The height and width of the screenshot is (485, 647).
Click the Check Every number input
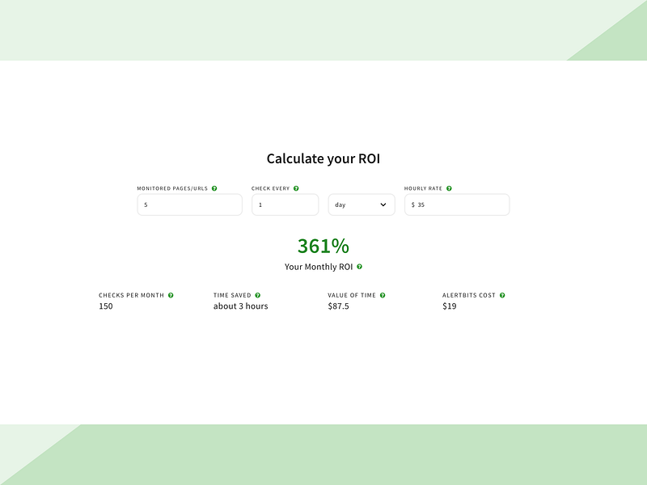pyautogui.click(x=285, y=205)
